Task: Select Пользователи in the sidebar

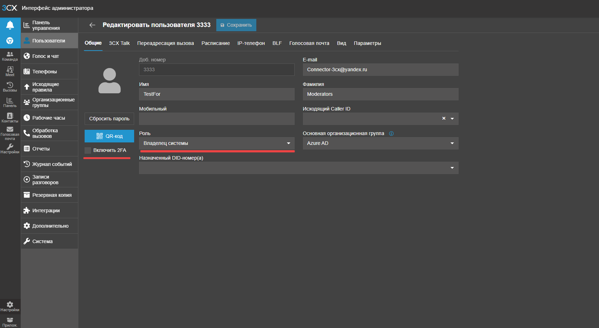Action: point(50,41)
